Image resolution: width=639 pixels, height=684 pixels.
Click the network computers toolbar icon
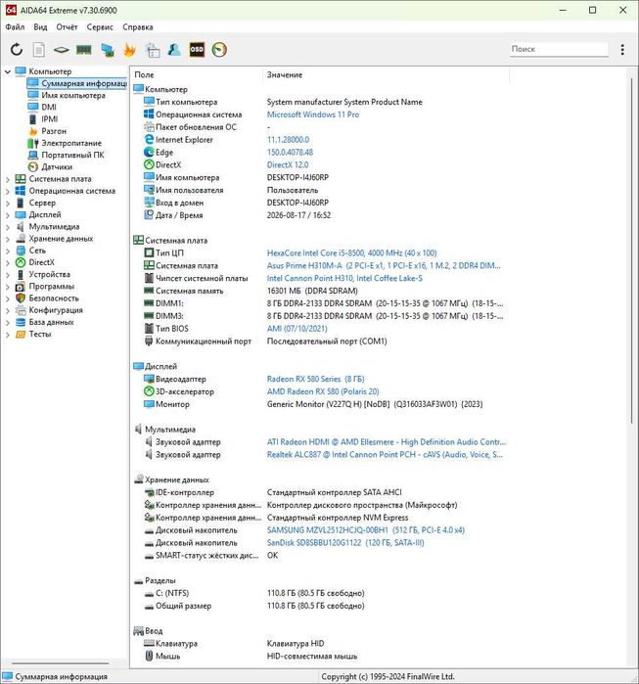[x=108, y=50]
